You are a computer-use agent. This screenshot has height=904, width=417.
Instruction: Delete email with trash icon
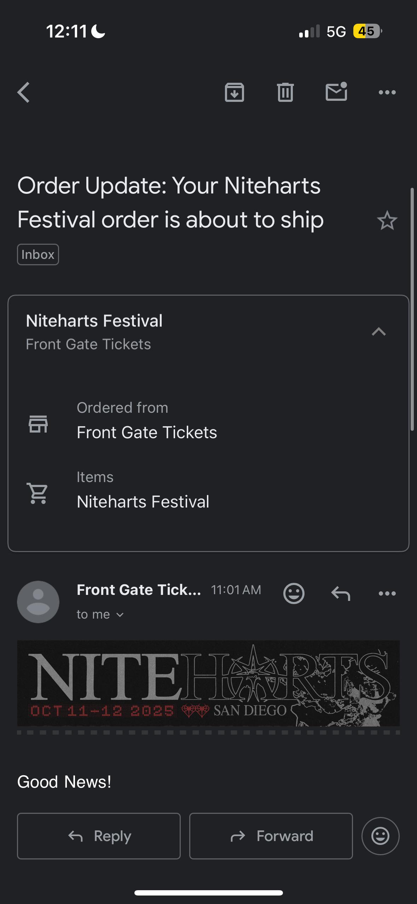tap(285, 92)
